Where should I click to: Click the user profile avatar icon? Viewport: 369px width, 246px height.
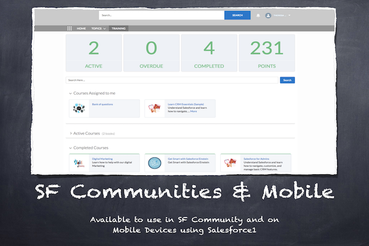(268, 16)
